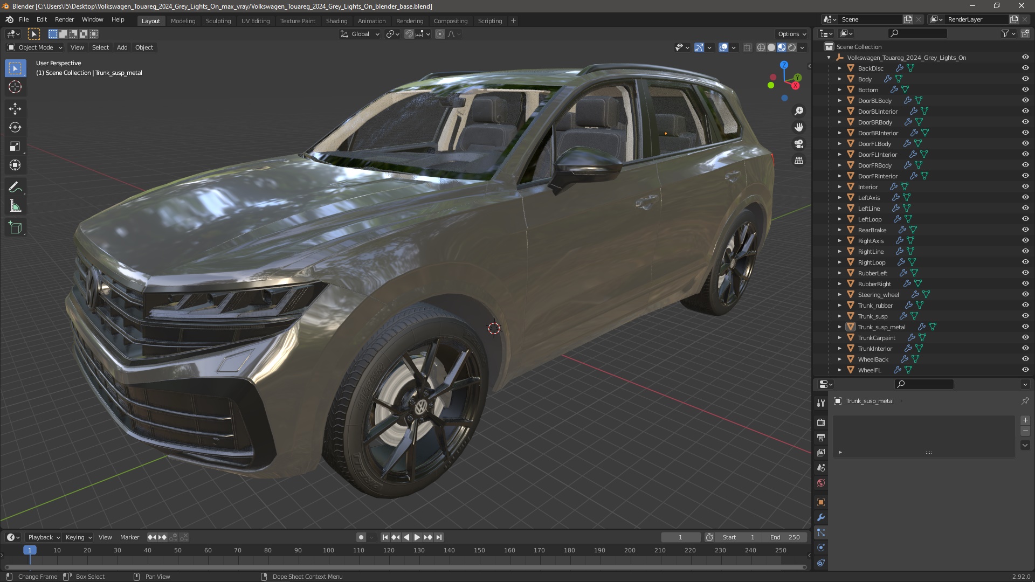1035x582 pixels.
Task: Pin the Trunk_susp_metal properties context
Action: [x=1025, y=401]
